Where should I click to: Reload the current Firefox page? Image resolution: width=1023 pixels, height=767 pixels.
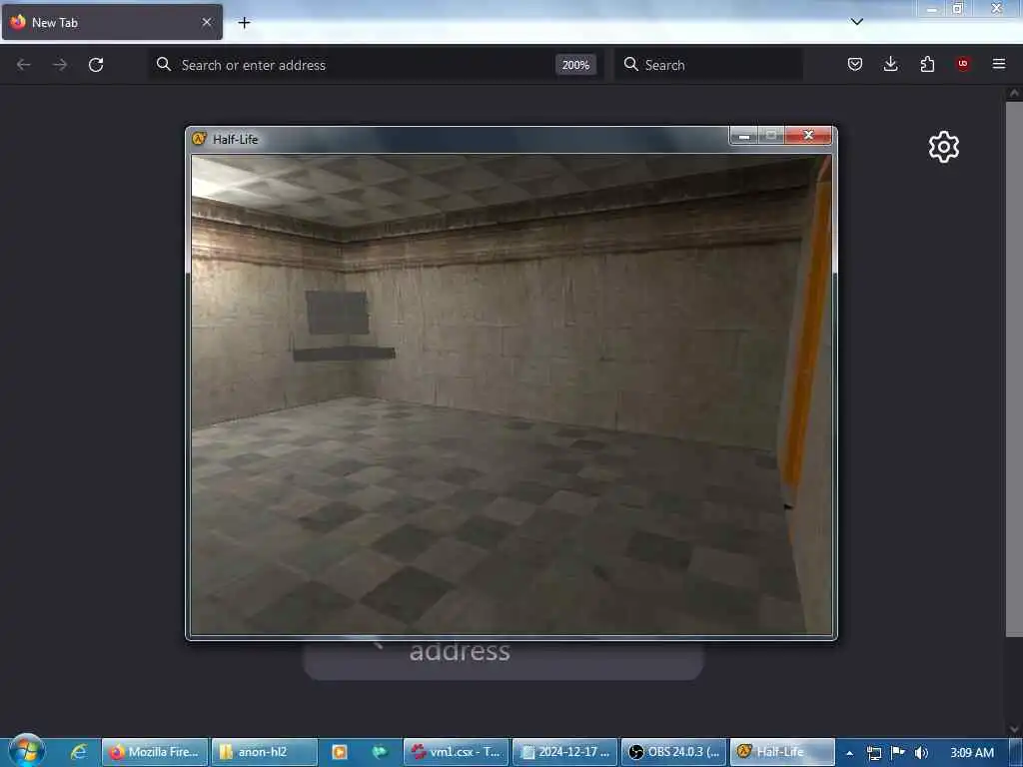point(96,65)
